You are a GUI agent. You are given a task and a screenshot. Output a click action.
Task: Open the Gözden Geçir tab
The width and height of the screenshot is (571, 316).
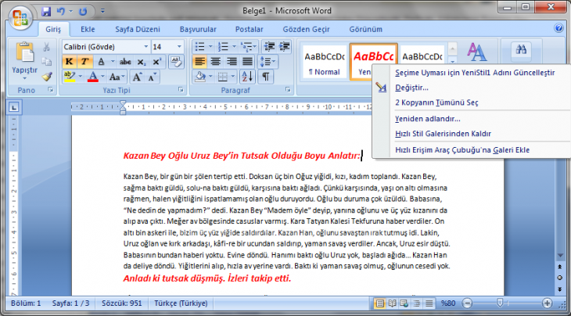[x=307, y=30]
